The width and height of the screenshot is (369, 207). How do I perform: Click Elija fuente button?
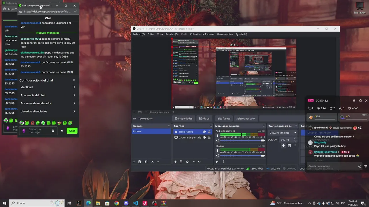[224, 118]
